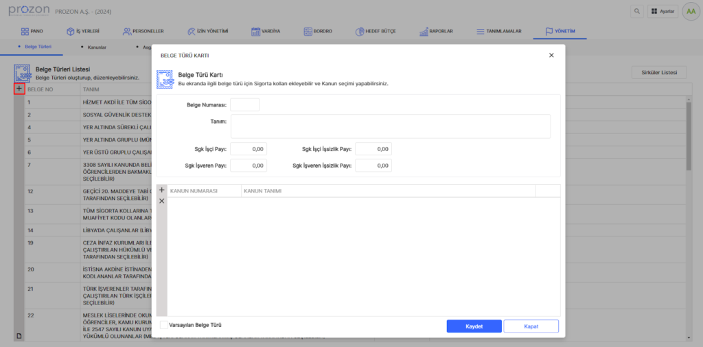This screenshot has width=703, height=347.
Task: Click the red-outlined add document type icon
Action: 19,89
